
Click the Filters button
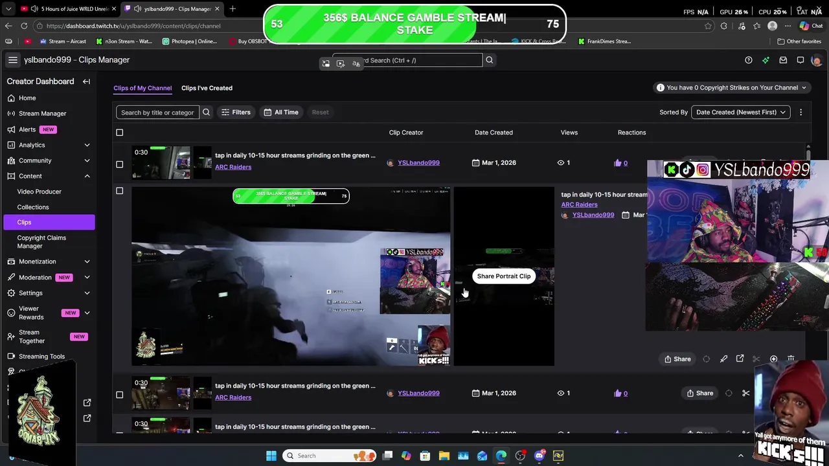[236, 112]
